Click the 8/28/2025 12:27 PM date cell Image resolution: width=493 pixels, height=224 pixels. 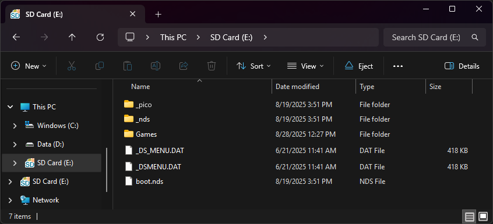305,134
